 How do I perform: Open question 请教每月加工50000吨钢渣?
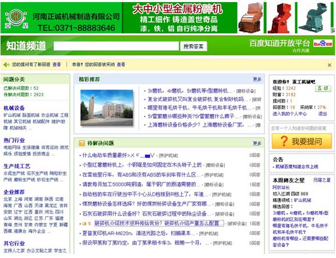tap(142, 184)
